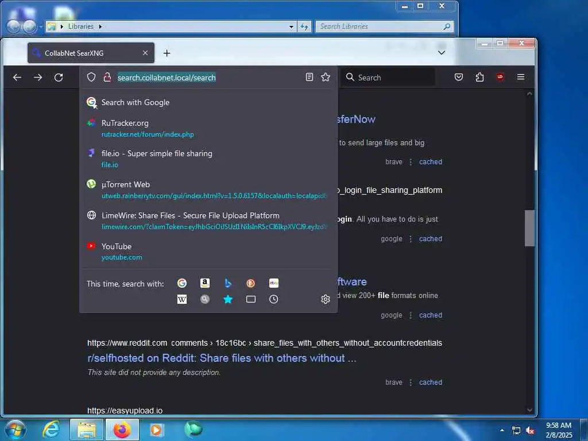
Task: Click network icon in system tray
Action: 516,431
